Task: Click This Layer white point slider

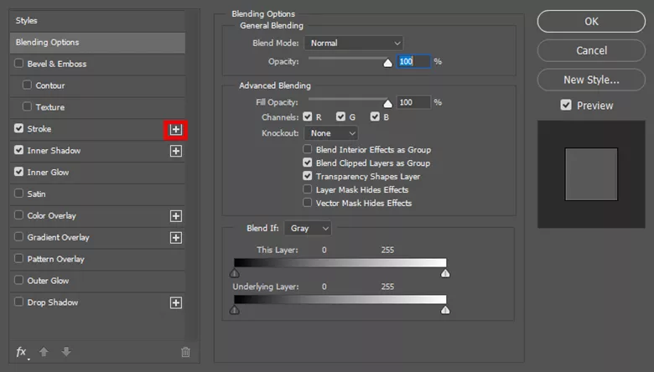Action: click(x=445, y=273)
